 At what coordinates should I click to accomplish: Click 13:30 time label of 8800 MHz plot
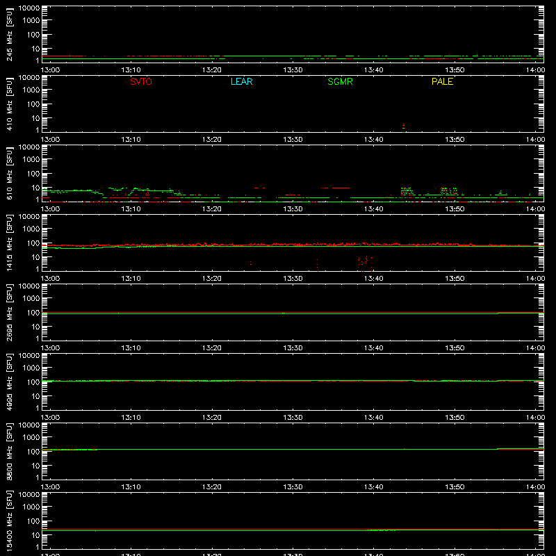coord(293,487)
